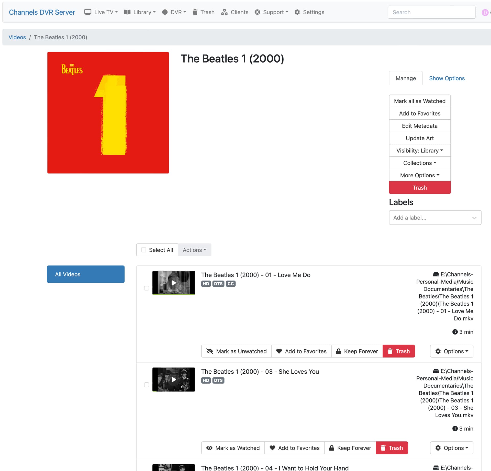Open the Library menu in navbar
This screenshot has height=471, width=491.
tap(140, 12)
